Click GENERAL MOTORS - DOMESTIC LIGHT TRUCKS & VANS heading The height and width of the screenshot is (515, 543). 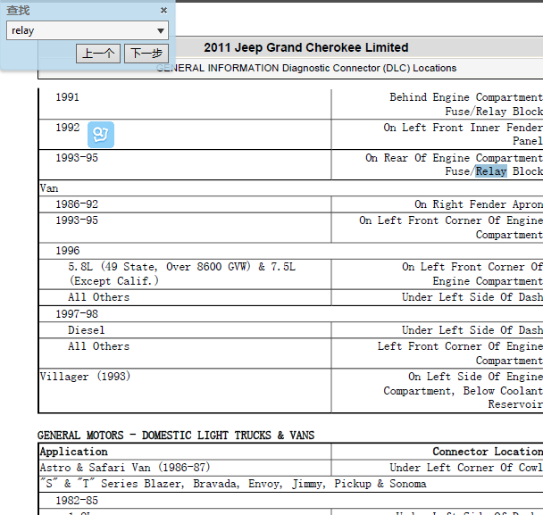(x=176, y=435)
